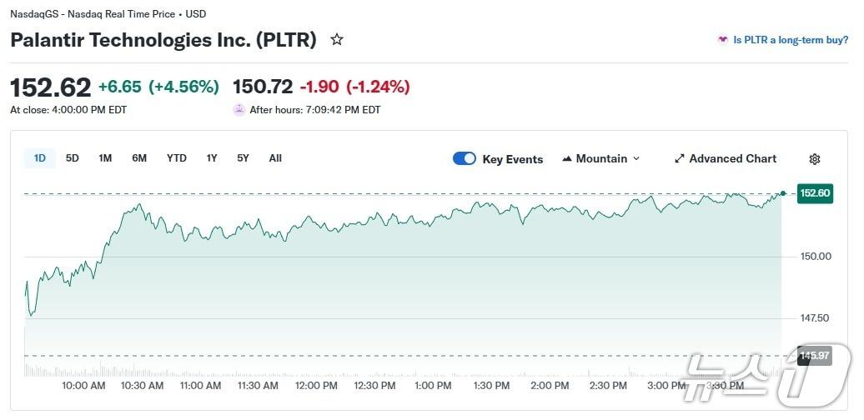Add PLTR to watchlist with star icon
The image size is (864, 420).
pos(337,39)
